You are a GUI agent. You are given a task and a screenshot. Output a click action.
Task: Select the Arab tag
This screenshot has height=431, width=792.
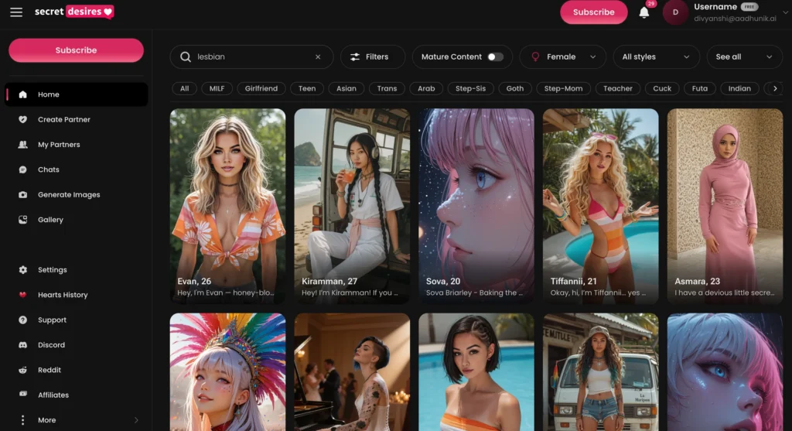point(426,88)
